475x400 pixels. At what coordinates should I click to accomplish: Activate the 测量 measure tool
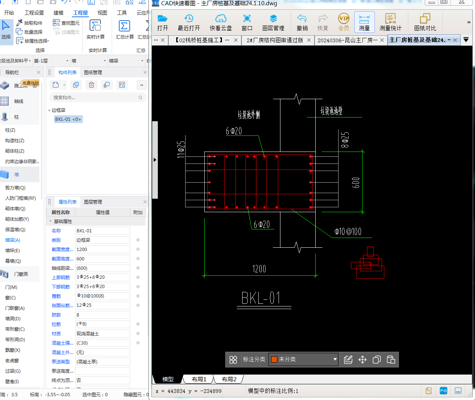364,22
